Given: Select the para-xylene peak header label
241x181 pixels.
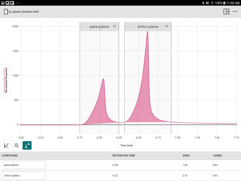Looking at the screenshot, I should pyautogui.click(x=99, y=27).
